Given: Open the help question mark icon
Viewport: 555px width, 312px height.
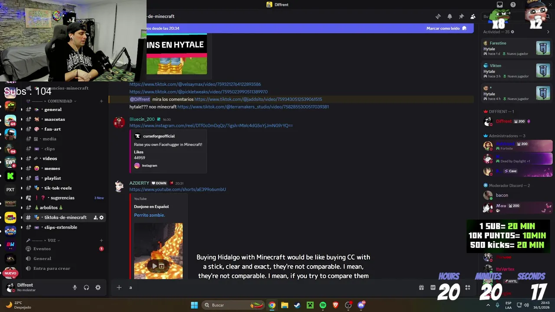Looking at the screenshot, I should 513,5.
